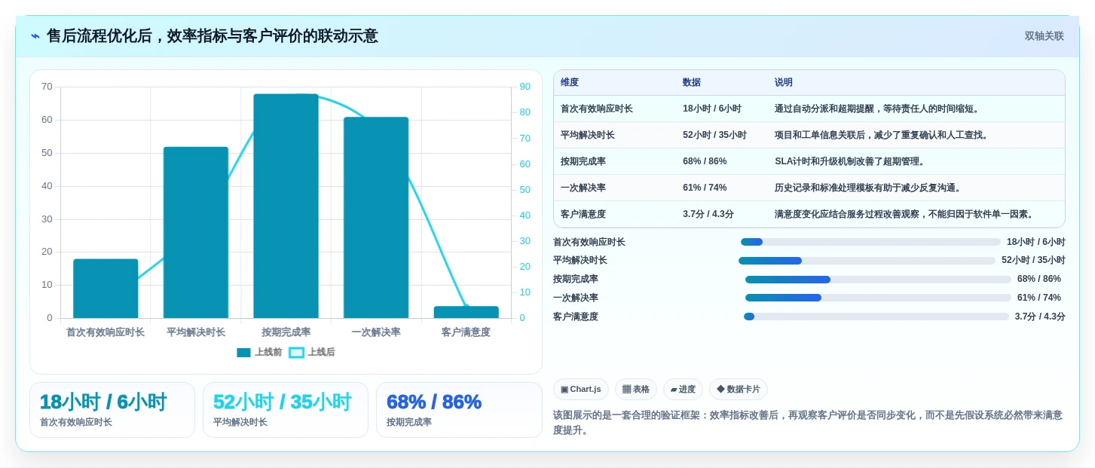The image size is (1095, 468).
Task: Click table value 61% / 74%
Action: pyautogui.click(x=705, y=188)
